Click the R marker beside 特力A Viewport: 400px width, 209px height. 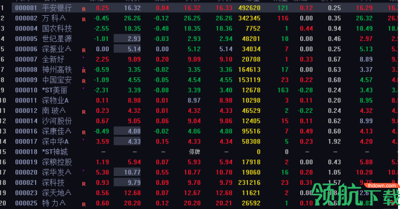point(84,205)
